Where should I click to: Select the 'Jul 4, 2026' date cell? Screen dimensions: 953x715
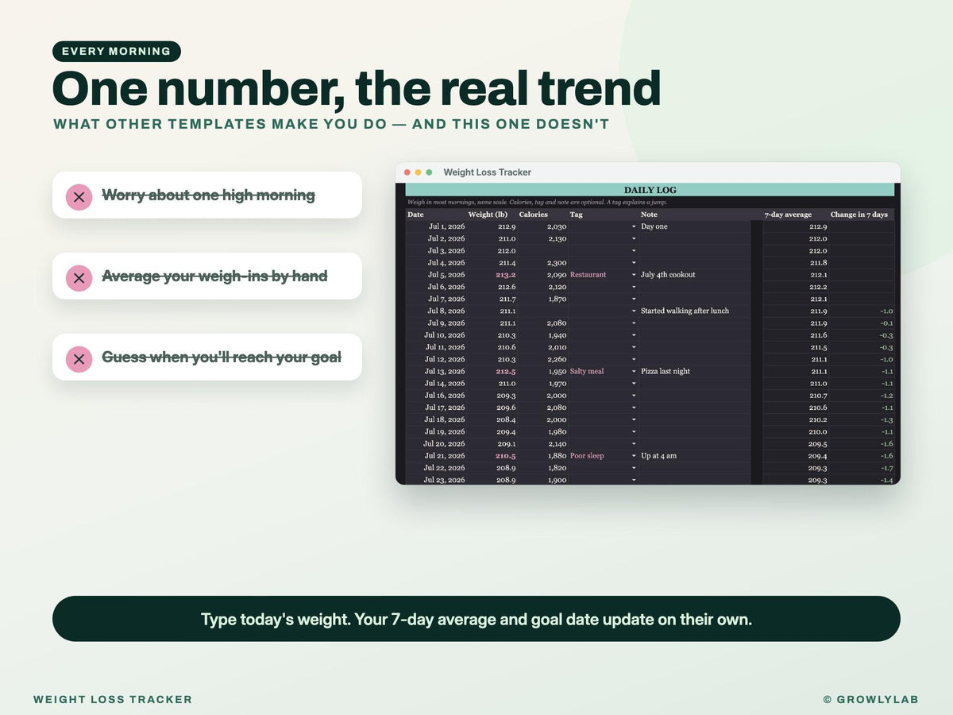coord(436,263)
